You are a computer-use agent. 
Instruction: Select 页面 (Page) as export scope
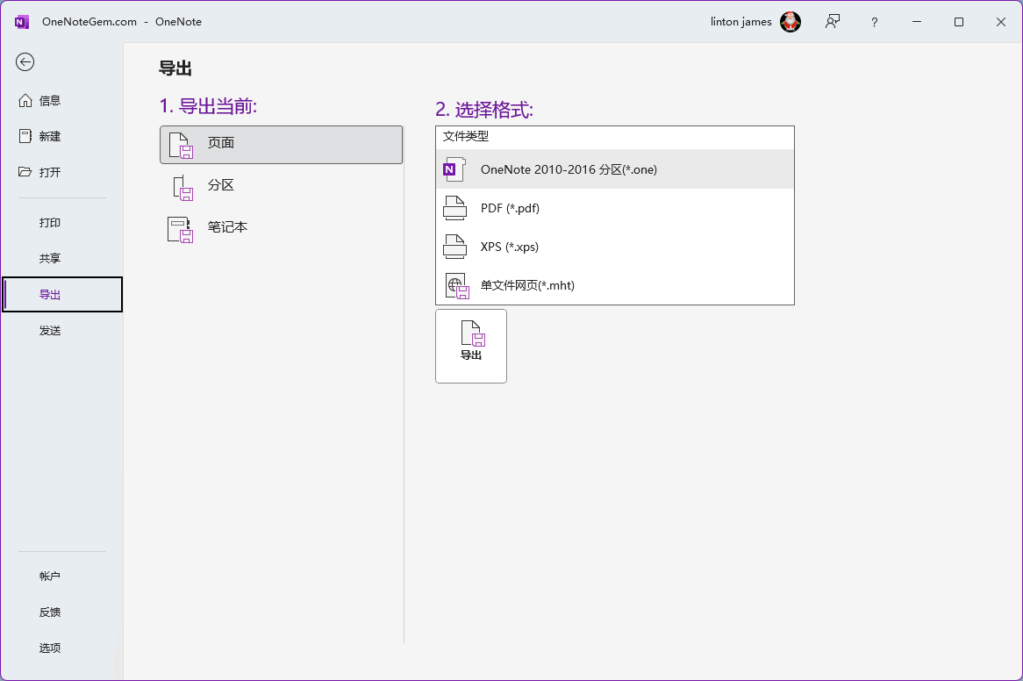tap(281, 144)
